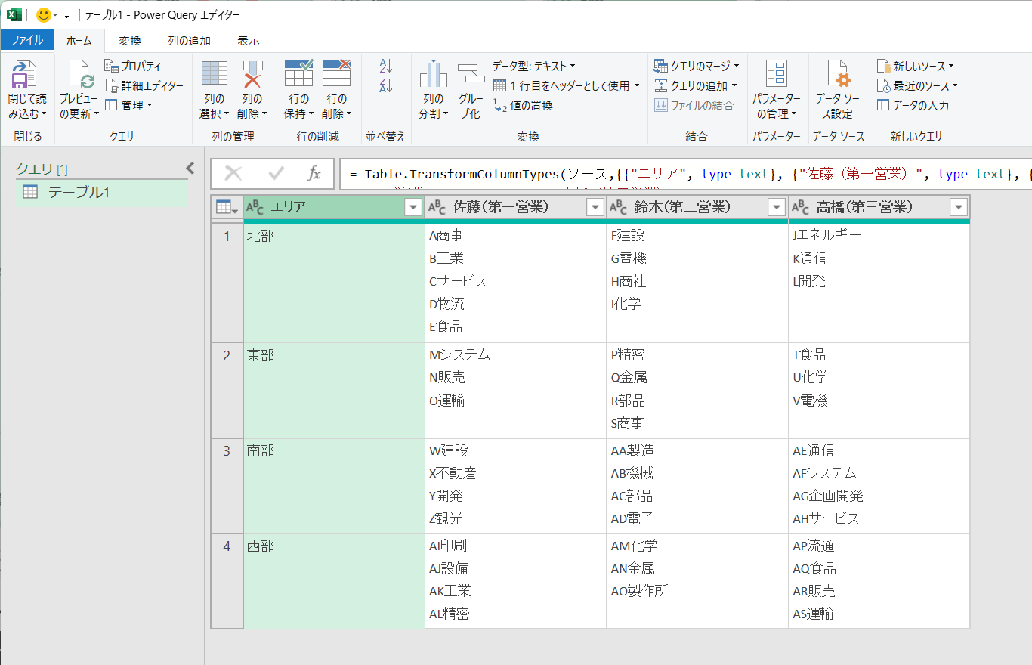Click the グループ化 (Group By) icon
The width and height of the screenshot is (1032, 665).
click(x=470, y=85)
